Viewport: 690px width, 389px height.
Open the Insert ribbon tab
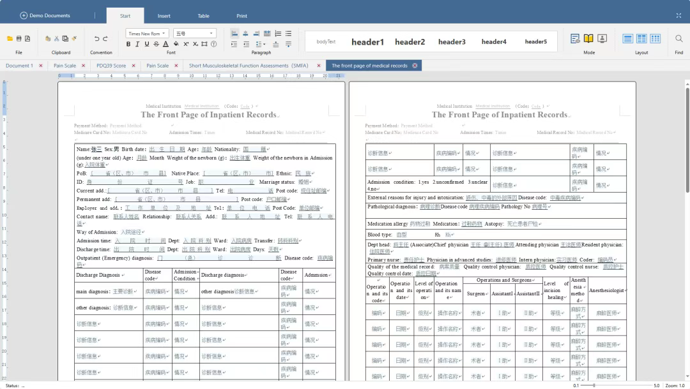click(x=164, y=16)
